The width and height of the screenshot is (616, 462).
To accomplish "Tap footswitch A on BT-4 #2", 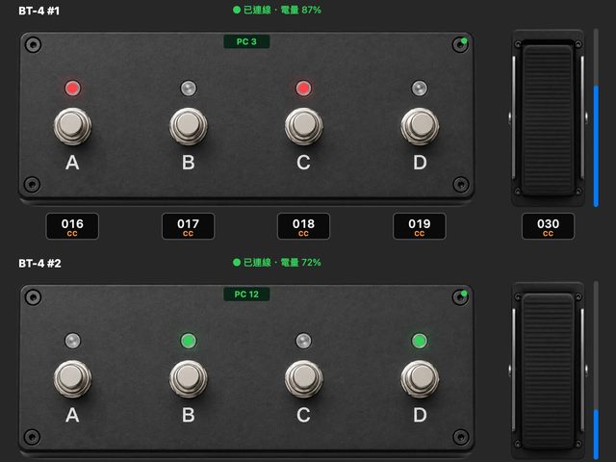I will tap(72, 378).
